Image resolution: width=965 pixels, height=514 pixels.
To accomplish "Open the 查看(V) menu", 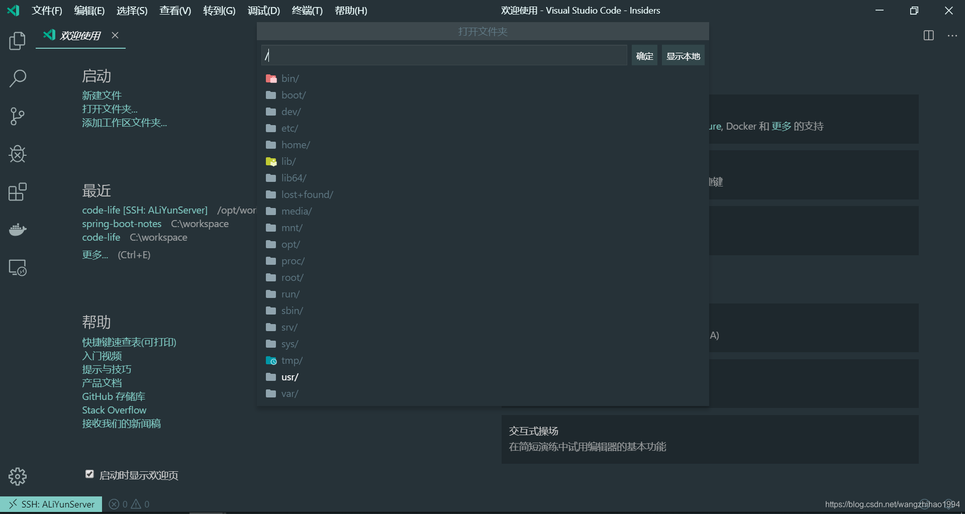I will click(x=175, y=11).
